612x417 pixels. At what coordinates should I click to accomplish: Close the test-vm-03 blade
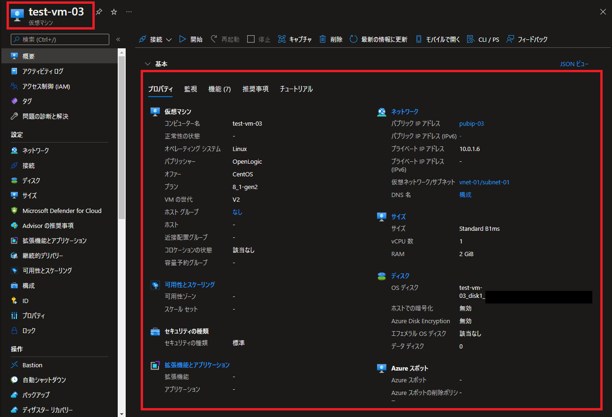pos(603,12)
